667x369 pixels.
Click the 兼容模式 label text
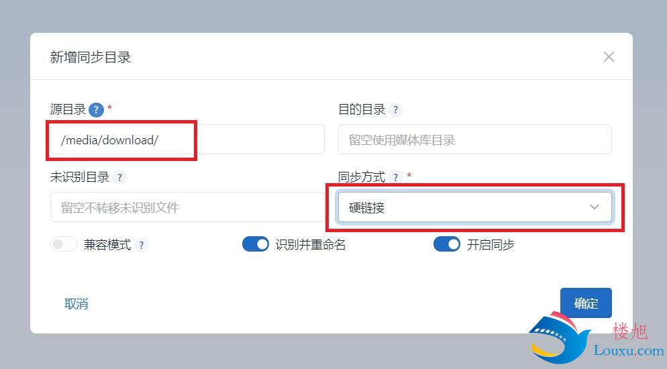coord(107,245)
